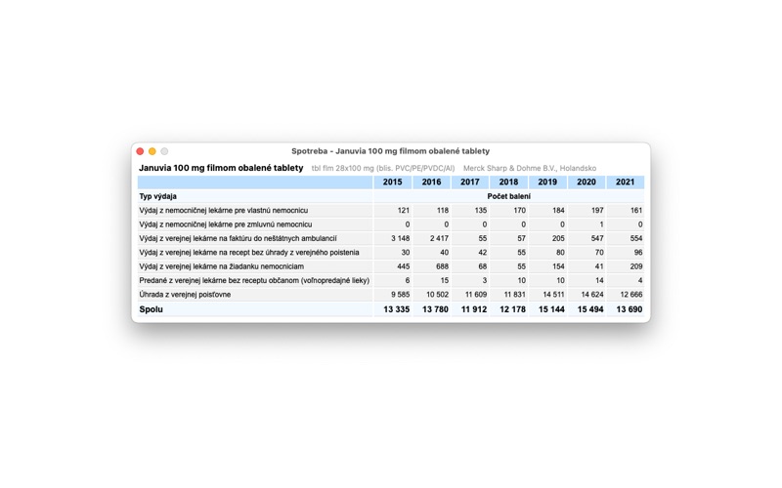This screenshot has height=488, width=782.
Task: Click cell value 161 in 2021 column
Action: click(x=636, y=211)
